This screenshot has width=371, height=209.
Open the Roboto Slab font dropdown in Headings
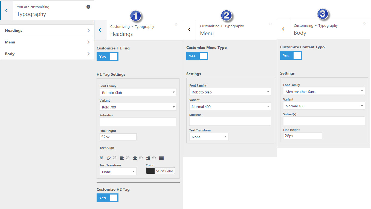(x=138, y=93)
